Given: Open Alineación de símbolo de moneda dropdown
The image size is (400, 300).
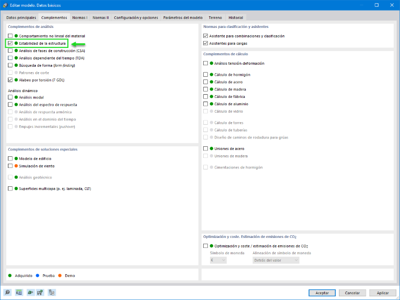Looking at the screenshot, I should tap(276, 260).
